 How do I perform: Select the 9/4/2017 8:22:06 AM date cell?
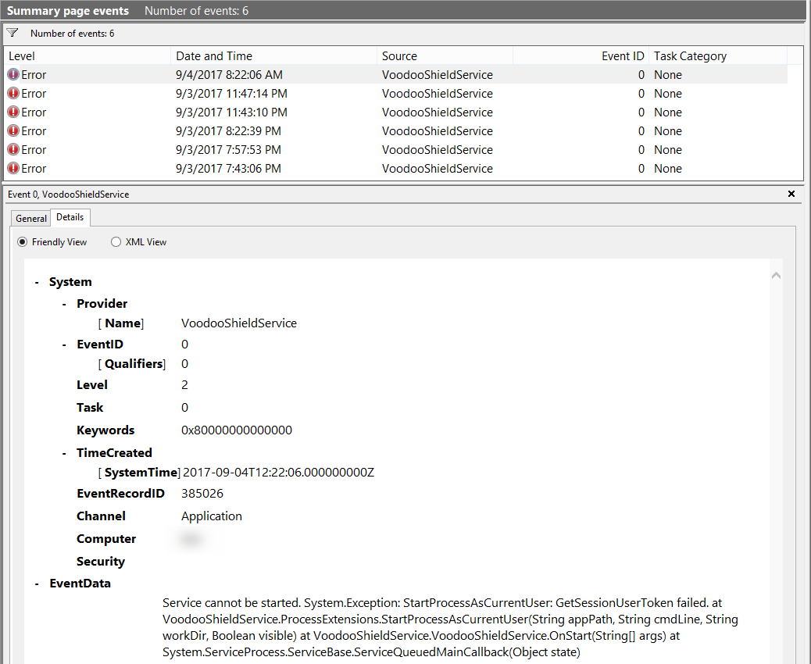point(229,74)
